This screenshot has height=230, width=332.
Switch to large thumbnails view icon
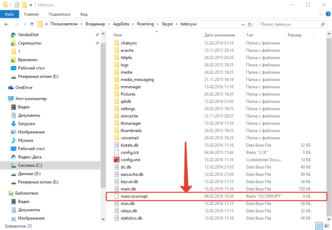pos(327,226)
